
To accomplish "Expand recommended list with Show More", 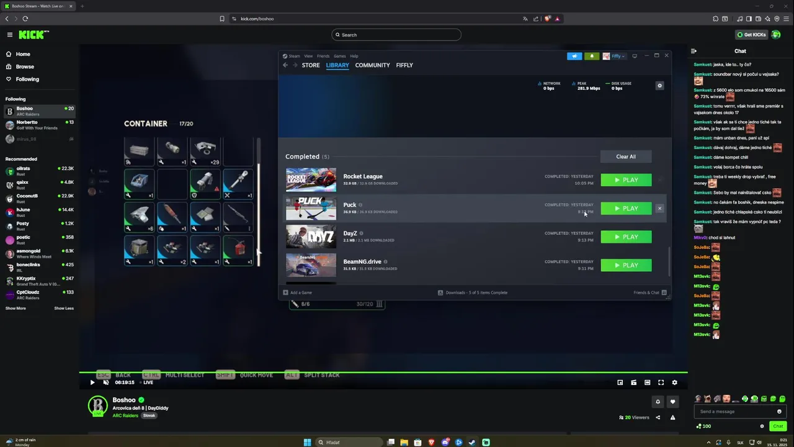I will tap(16, 309).
